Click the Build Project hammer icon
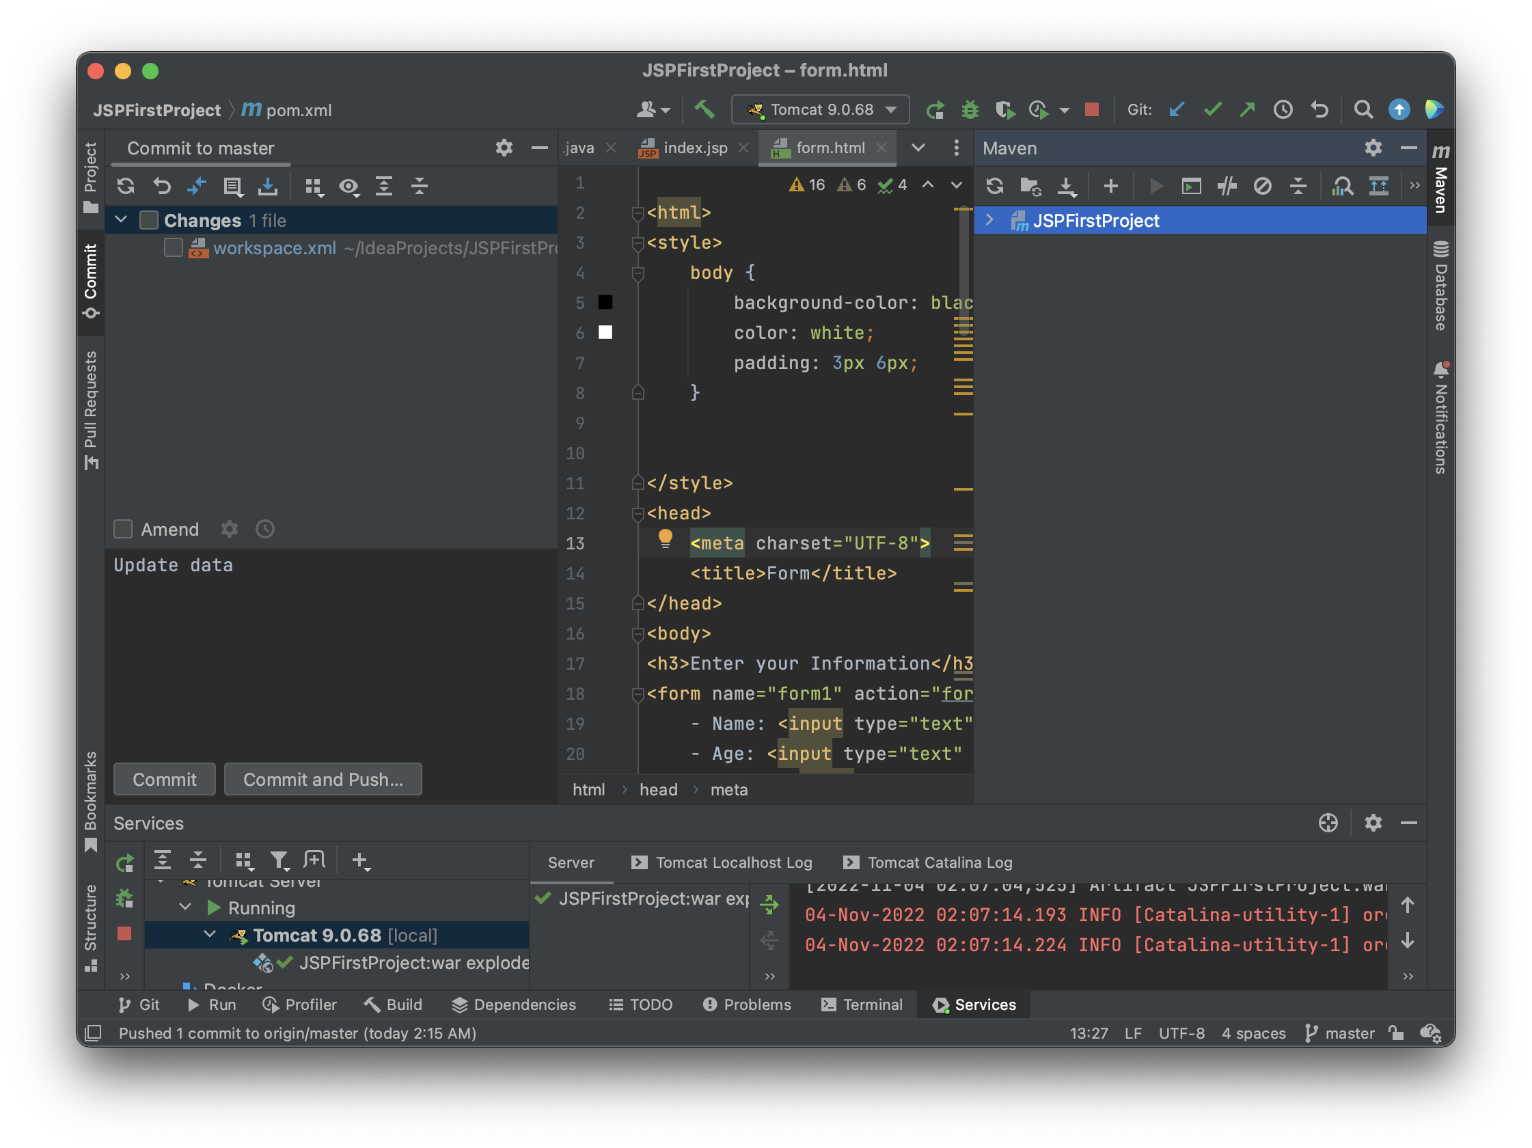1532x1148 pixels. click(705, 109)
